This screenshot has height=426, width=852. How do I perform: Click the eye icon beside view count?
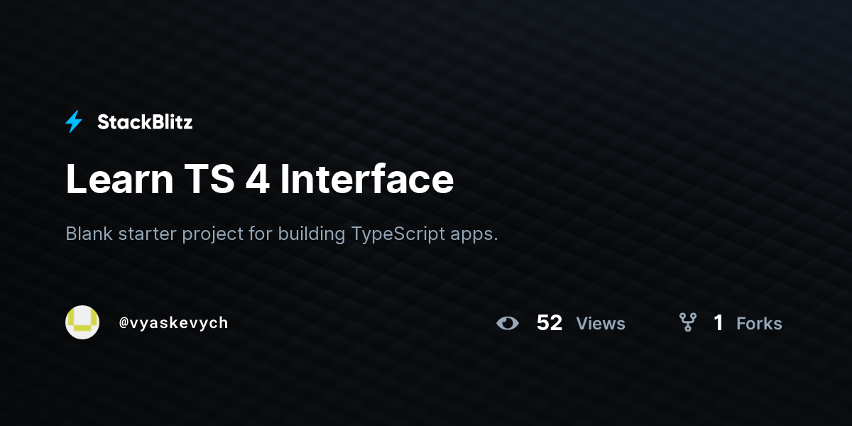pyautogui.click(x=508, y=323)
